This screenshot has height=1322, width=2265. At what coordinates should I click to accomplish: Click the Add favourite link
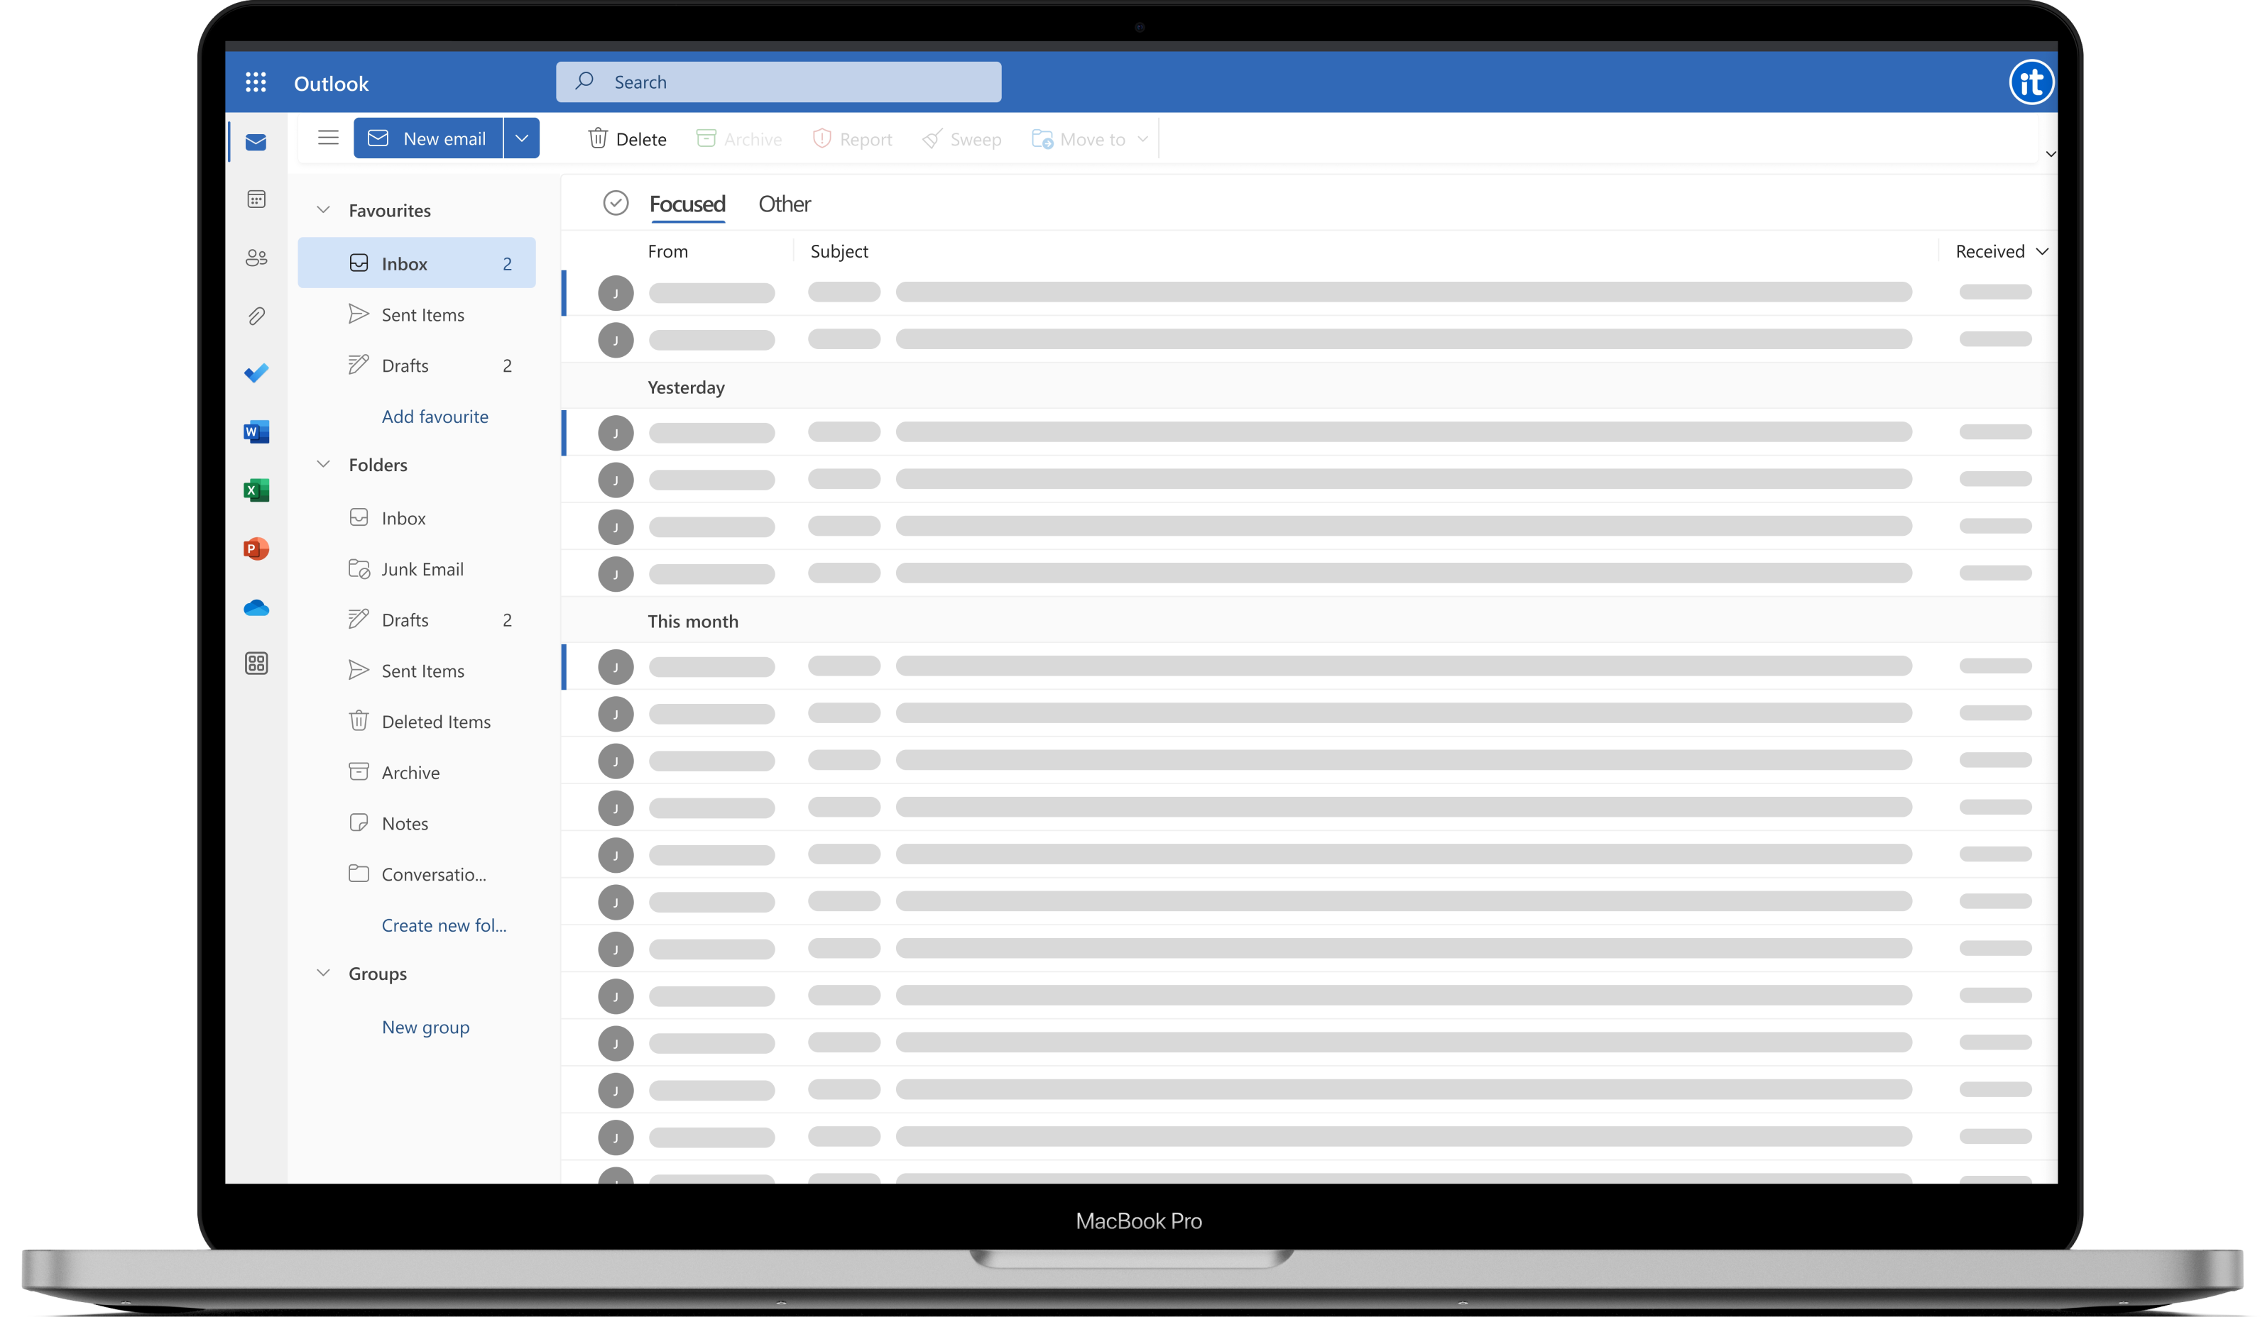click(x=435, y=417)
